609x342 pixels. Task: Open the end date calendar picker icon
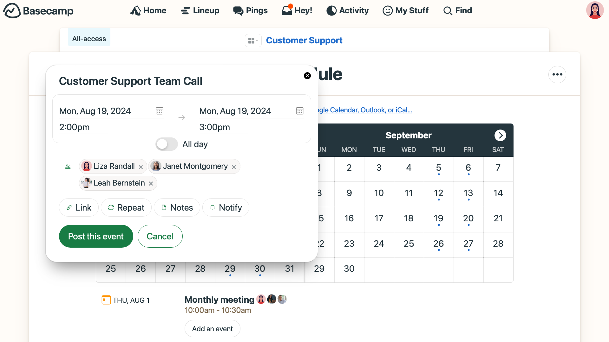(x=299, y=111)
